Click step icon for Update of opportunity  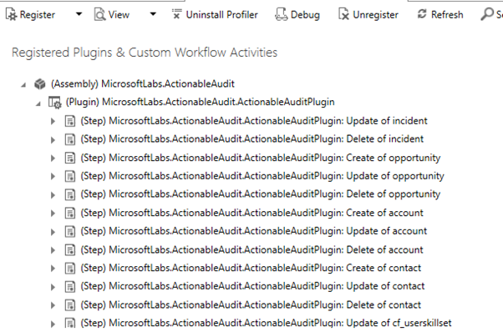pos(70,176)
